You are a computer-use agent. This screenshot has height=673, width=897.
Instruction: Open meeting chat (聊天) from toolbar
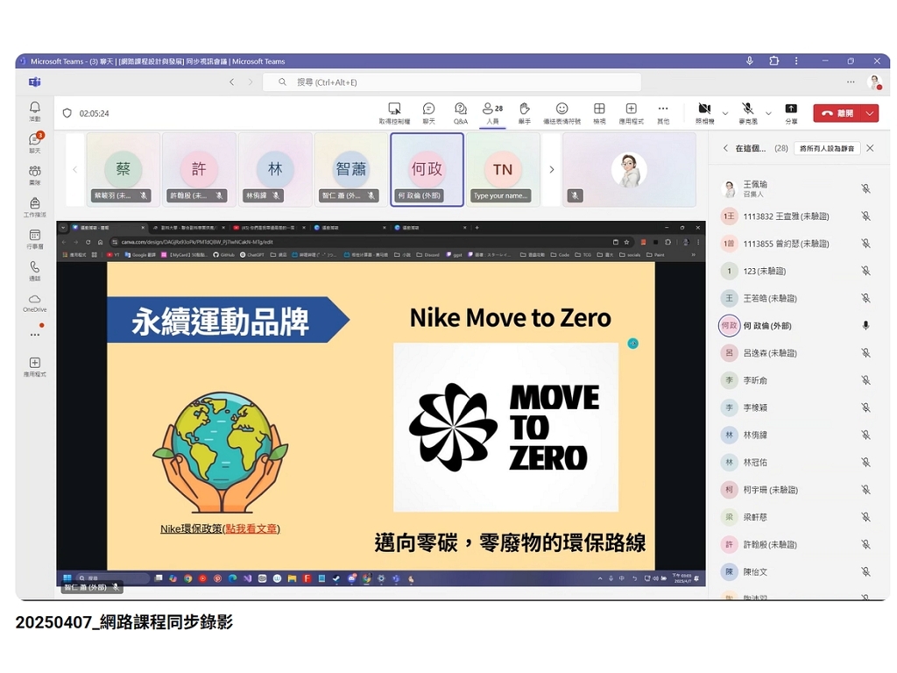tap(428, 113)
